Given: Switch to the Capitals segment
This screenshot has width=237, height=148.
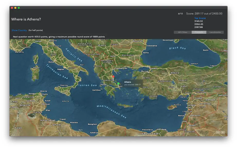Looking at the screenshot, I should pos(199,32).
